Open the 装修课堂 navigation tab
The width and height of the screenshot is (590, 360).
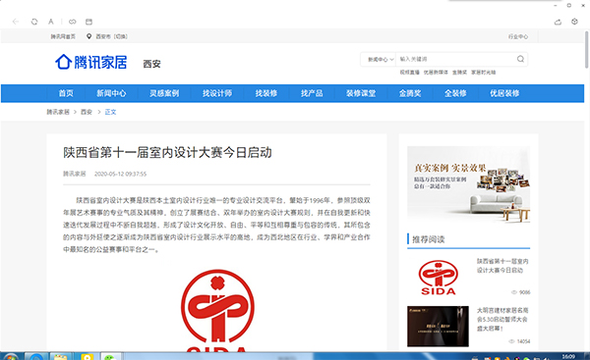[361, 93]
